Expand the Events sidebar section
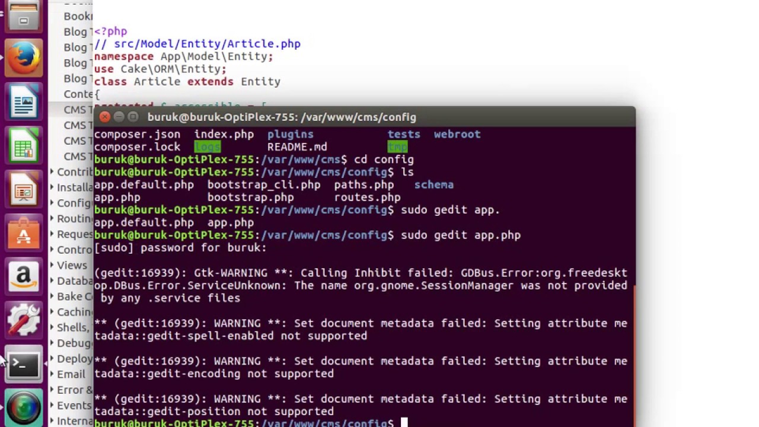Image resolution: width=759 pixels, height=427 pixels. 52,406
